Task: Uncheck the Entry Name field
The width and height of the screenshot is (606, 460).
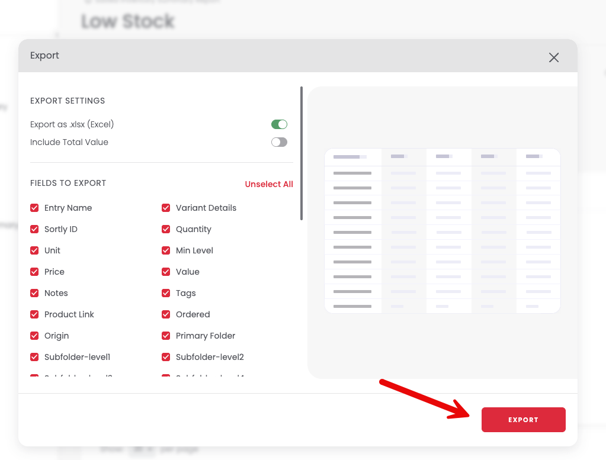Action: tap(34, 208)
